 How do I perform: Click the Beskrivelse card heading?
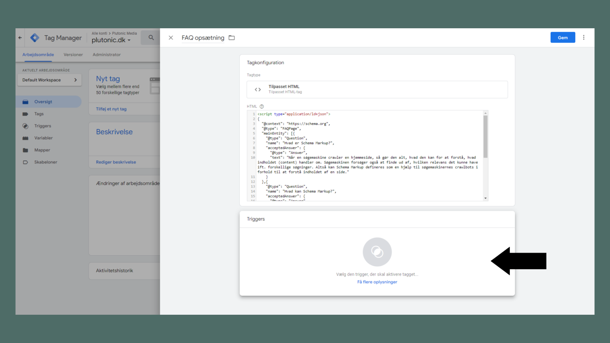pyautogui.click(x=114, y=132)
